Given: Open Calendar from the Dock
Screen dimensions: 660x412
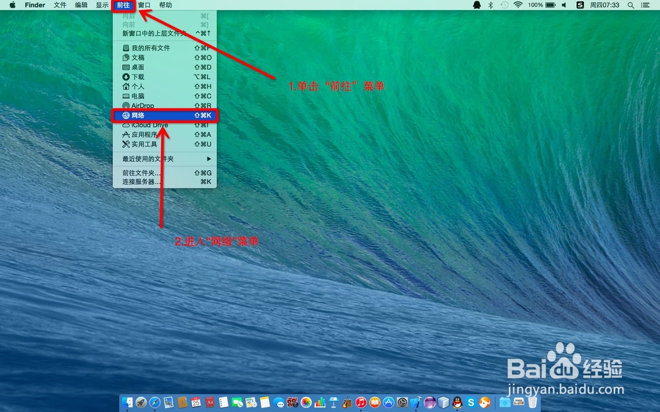Looking at the screenshot, I should click(196, 402).
